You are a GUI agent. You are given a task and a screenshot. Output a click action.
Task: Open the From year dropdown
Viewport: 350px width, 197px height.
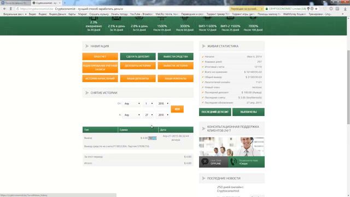coord(163,103)
